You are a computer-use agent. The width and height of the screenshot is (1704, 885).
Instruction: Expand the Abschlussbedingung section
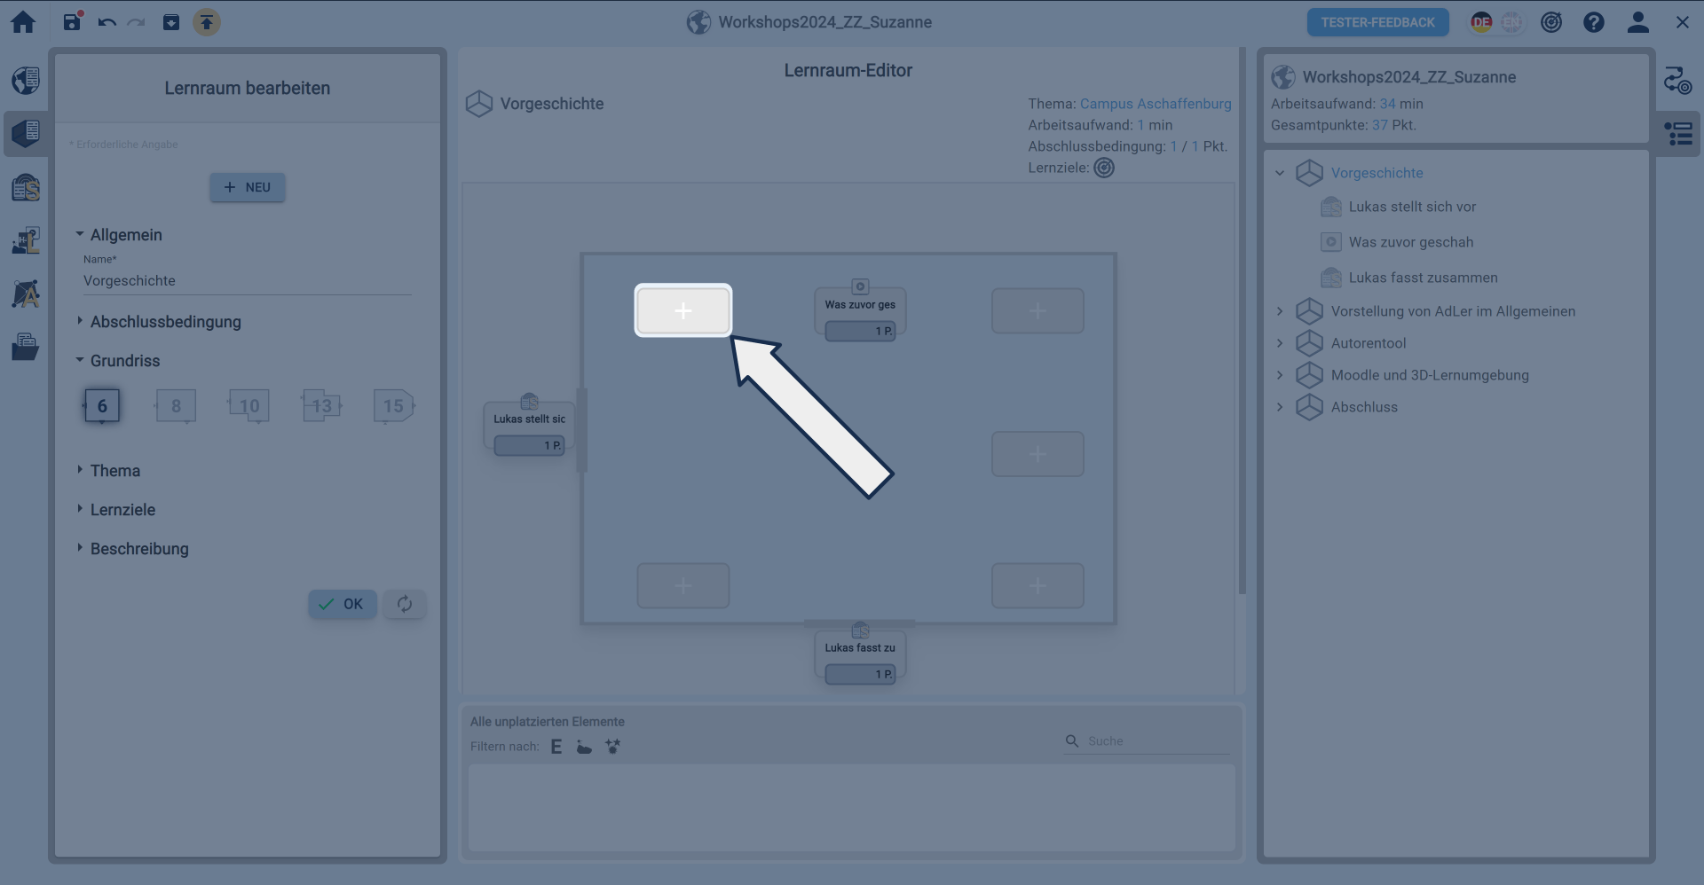pos(165,322)
